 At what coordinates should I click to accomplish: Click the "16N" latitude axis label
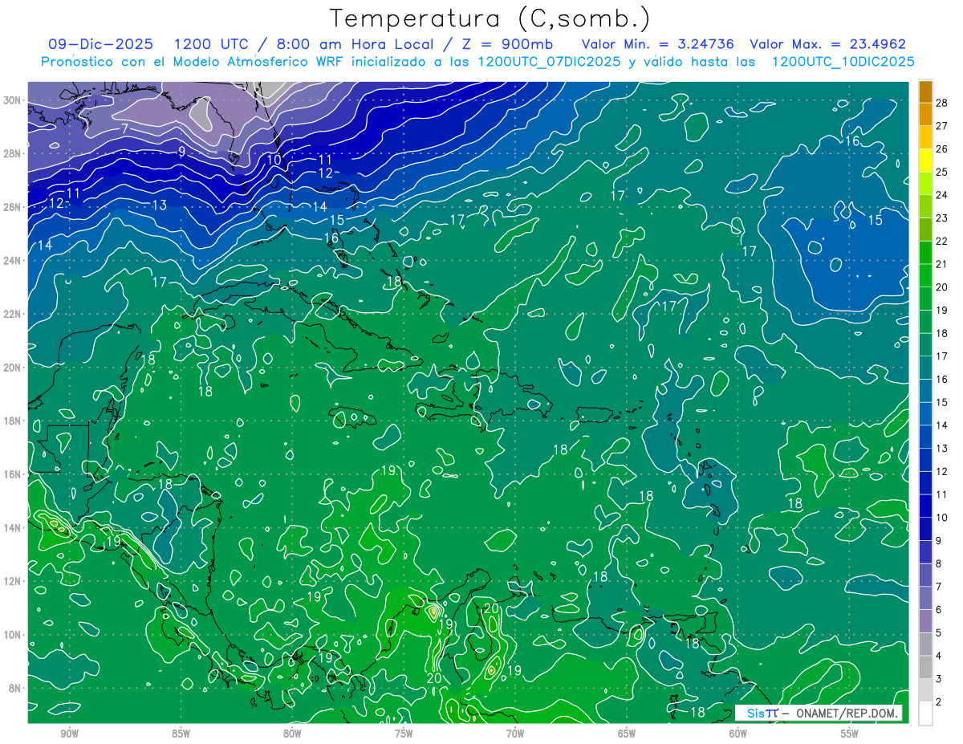click(14, 474)
